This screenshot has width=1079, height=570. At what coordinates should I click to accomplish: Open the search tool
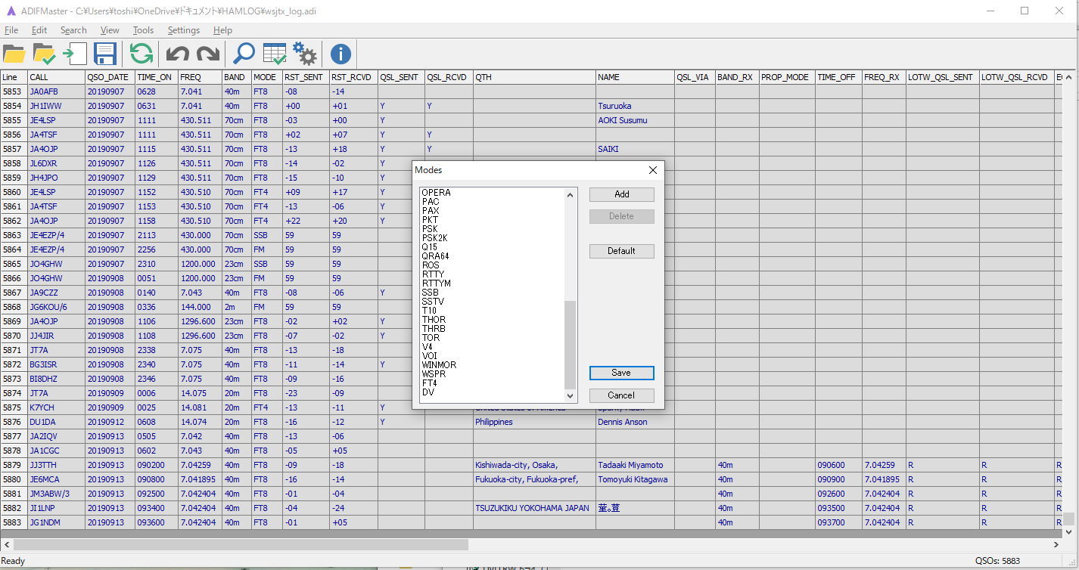(244, 54)
